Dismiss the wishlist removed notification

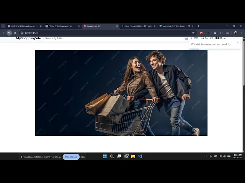tap(237, 42)
